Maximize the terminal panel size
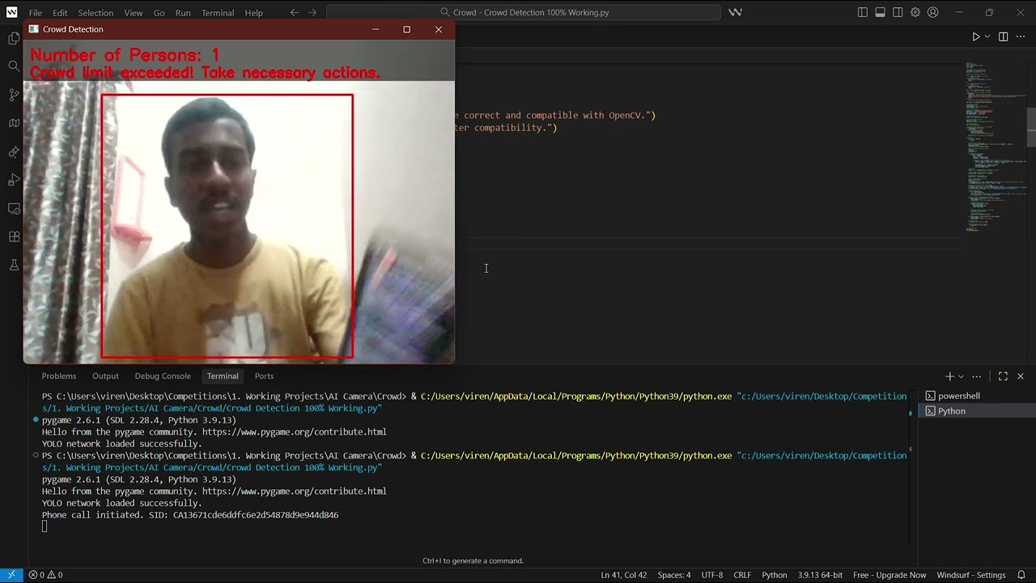 (x=1003, y=376)
